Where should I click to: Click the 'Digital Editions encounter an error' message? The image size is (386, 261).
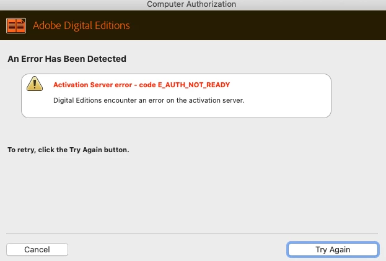click(x=149, y=100)
